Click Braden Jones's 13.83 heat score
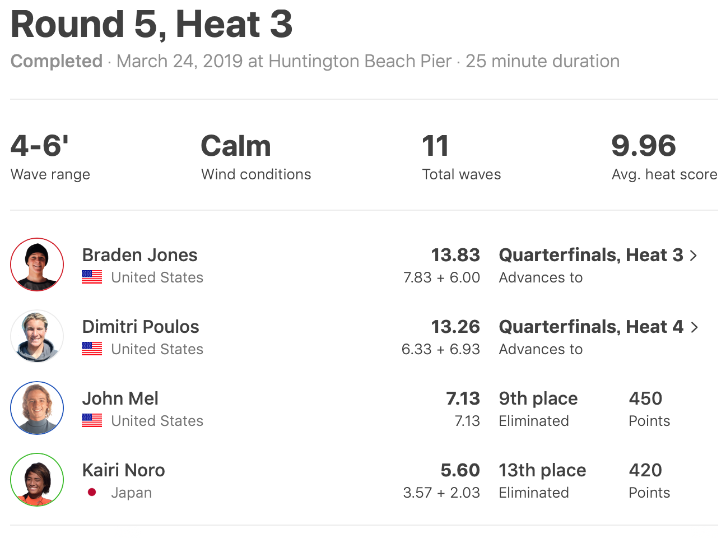The image size is (726, 538). click(x=455, y=255)
